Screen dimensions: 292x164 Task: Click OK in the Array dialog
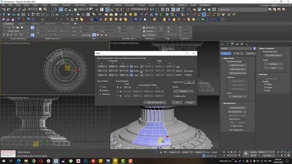coord(177,102)
